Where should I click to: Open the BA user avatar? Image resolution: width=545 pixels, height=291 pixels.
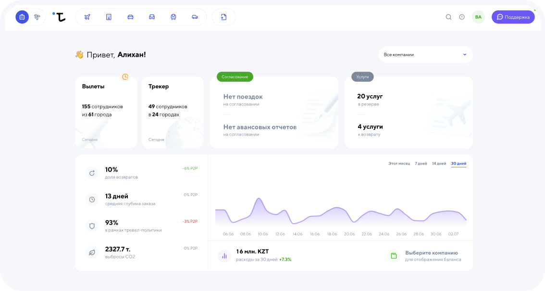coord(478,17)
